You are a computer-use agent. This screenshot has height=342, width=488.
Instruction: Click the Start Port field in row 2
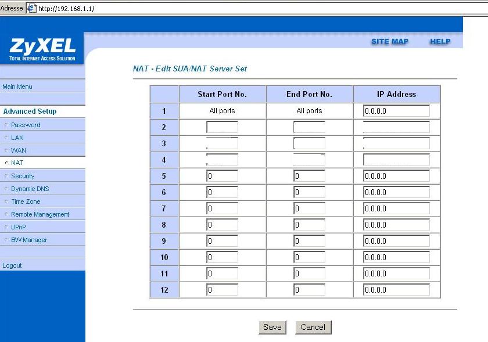click(222, 127)
